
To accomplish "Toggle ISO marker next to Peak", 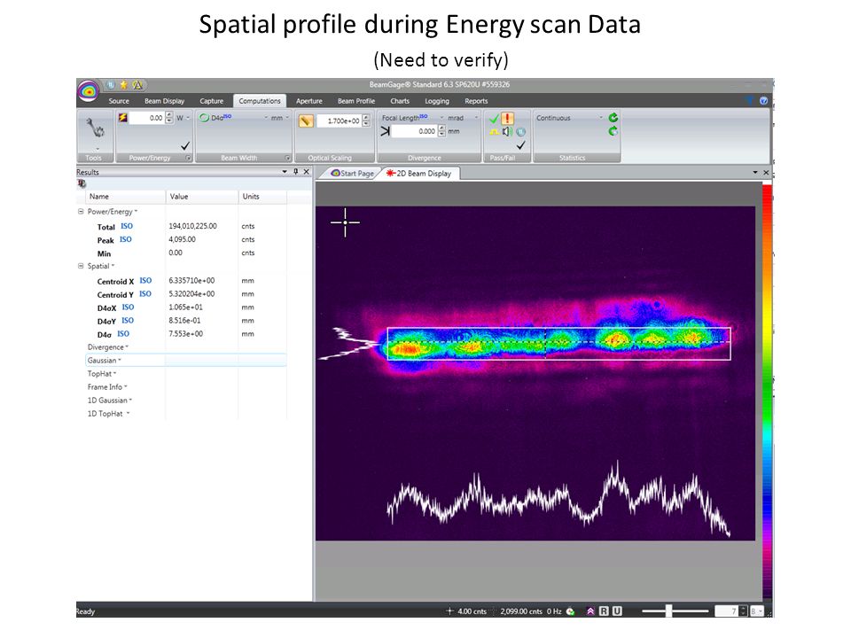I will [x=125, y=239].
